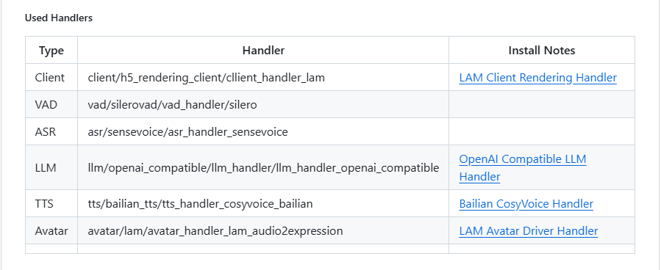This screenshot has width=661, height=270.
Task: Click the Install Notes column header
Action: click(x=542, y=51)
